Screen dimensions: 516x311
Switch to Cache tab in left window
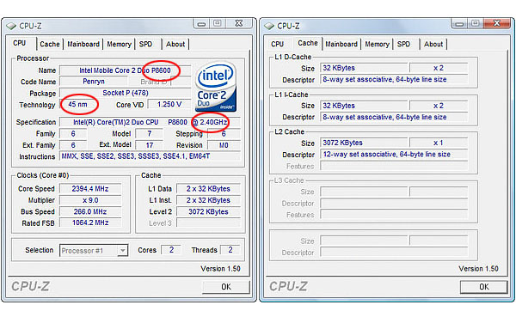[x=50, y=44]
